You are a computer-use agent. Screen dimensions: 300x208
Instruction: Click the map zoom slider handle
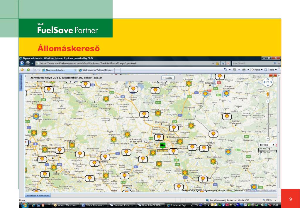tap(268, 124)
